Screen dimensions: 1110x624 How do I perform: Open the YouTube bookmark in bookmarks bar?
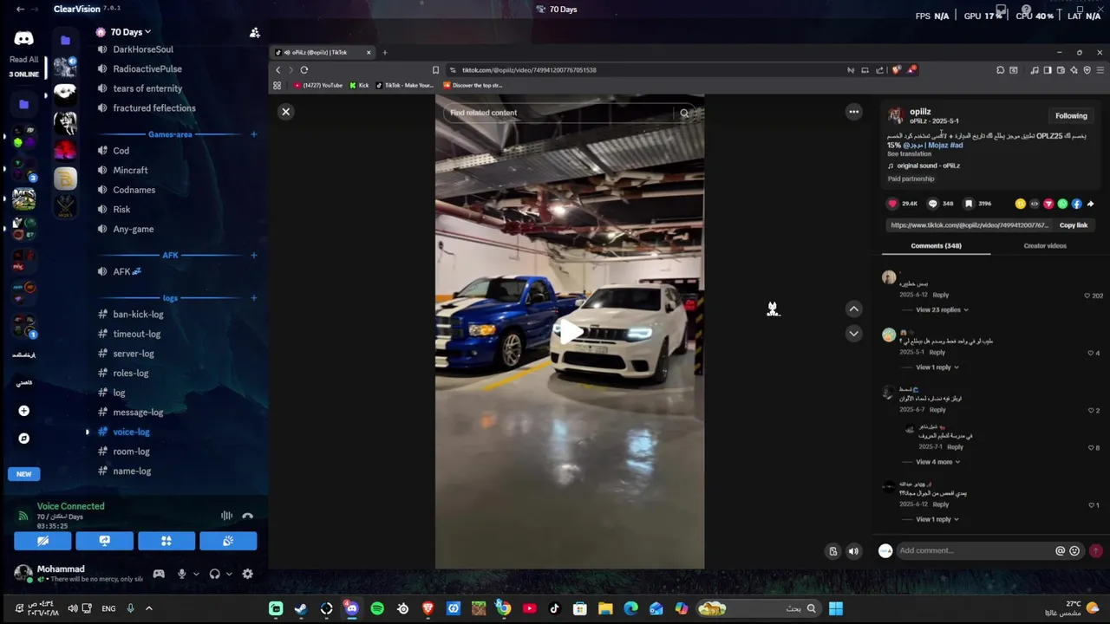(x=318, y=85)
